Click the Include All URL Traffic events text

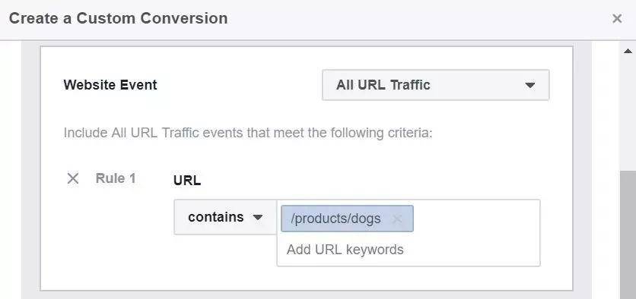tap(248, 133)
